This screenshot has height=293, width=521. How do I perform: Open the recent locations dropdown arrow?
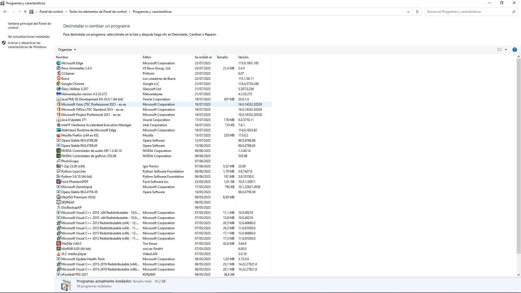point(20,12)
